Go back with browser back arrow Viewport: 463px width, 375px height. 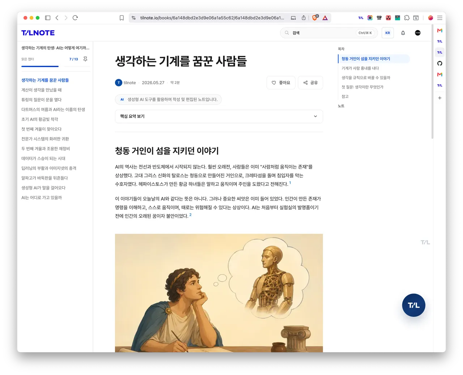click(x=57, y=18)
